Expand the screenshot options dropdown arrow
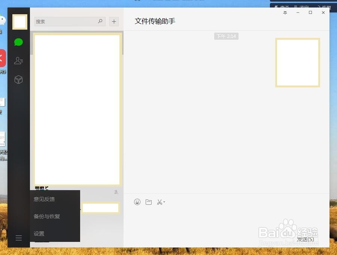 point(164,202)
